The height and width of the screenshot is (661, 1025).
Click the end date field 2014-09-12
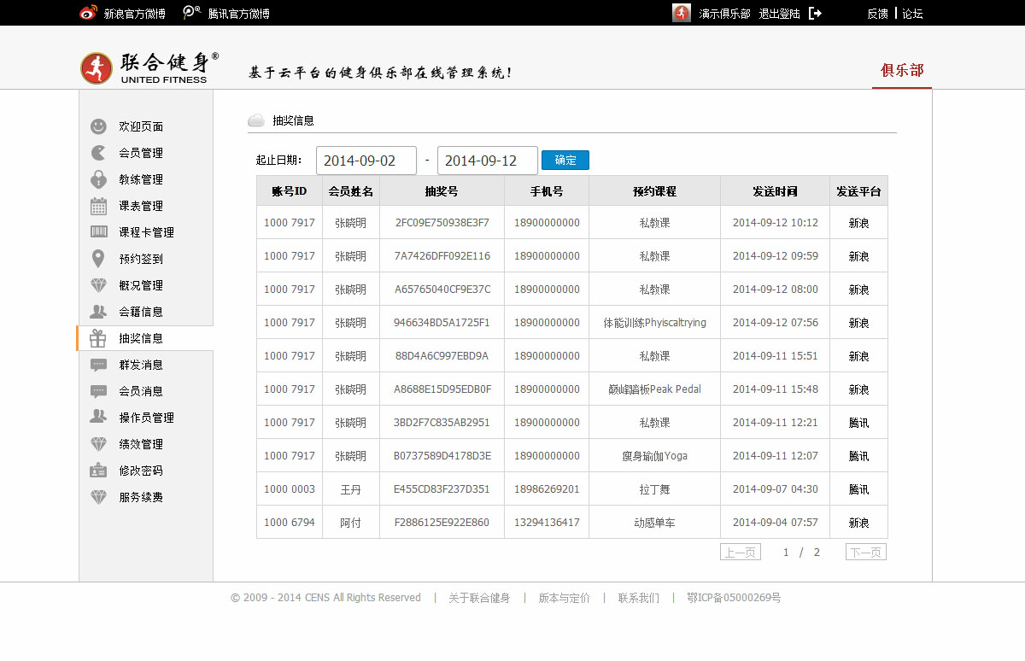coord(487,161)
